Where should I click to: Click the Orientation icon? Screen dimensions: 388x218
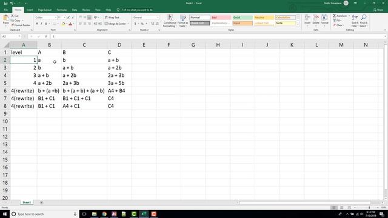[x=96, y=18]
